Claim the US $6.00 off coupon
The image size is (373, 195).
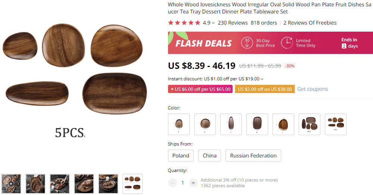pyautogui.click(x=200, y=89)
